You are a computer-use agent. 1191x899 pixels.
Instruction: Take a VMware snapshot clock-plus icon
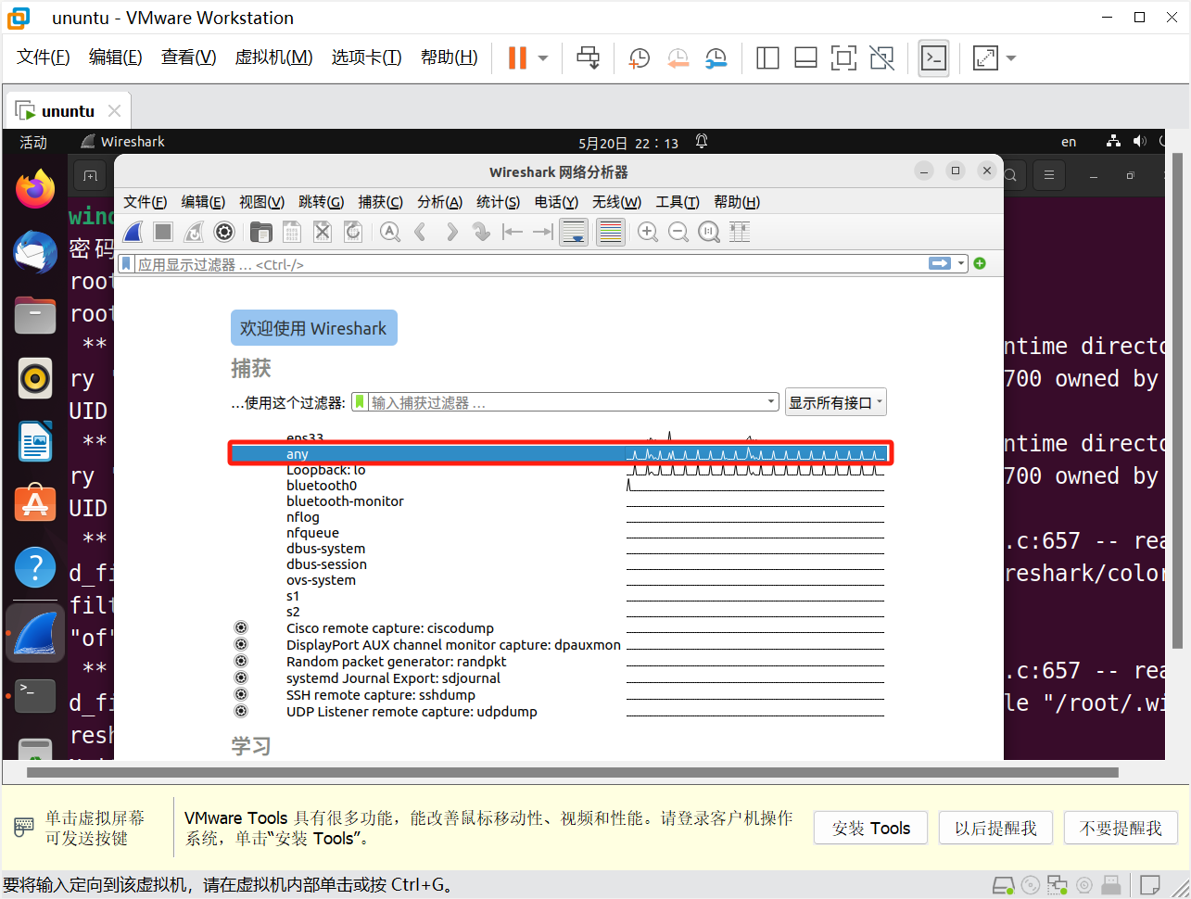coord(640,58)
